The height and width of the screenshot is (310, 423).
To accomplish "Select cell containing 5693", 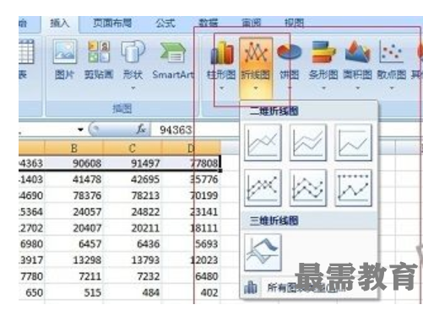I will [191, 244].
